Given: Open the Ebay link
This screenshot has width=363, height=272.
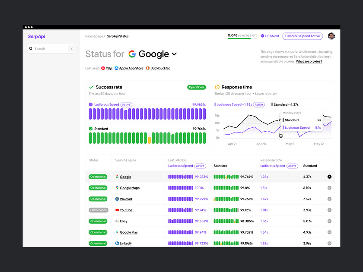Looking at the screenshot, I should pyautogui.click(x=124, y=221).
